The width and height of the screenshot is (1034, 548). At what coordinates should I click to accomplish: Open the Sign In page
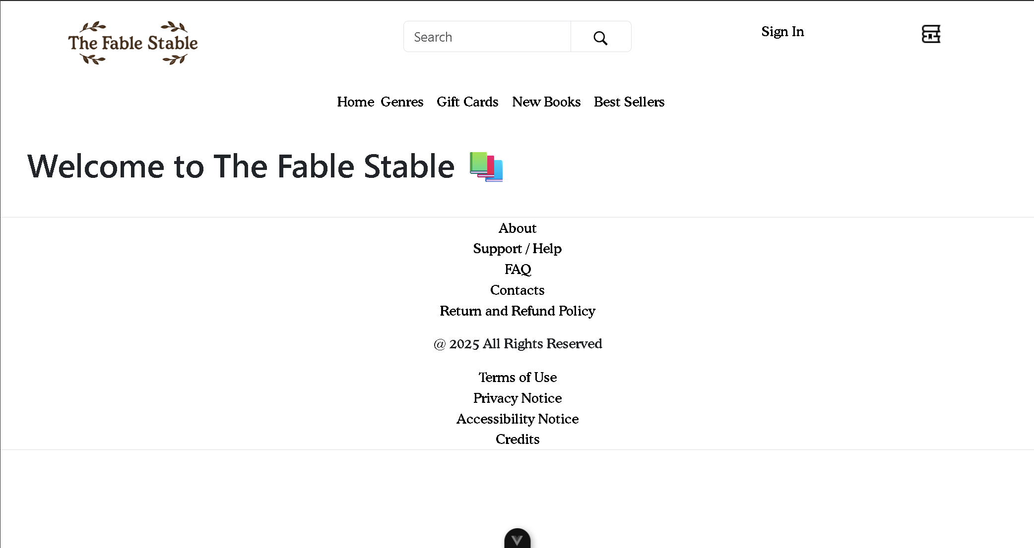click(x=782, y=32)
